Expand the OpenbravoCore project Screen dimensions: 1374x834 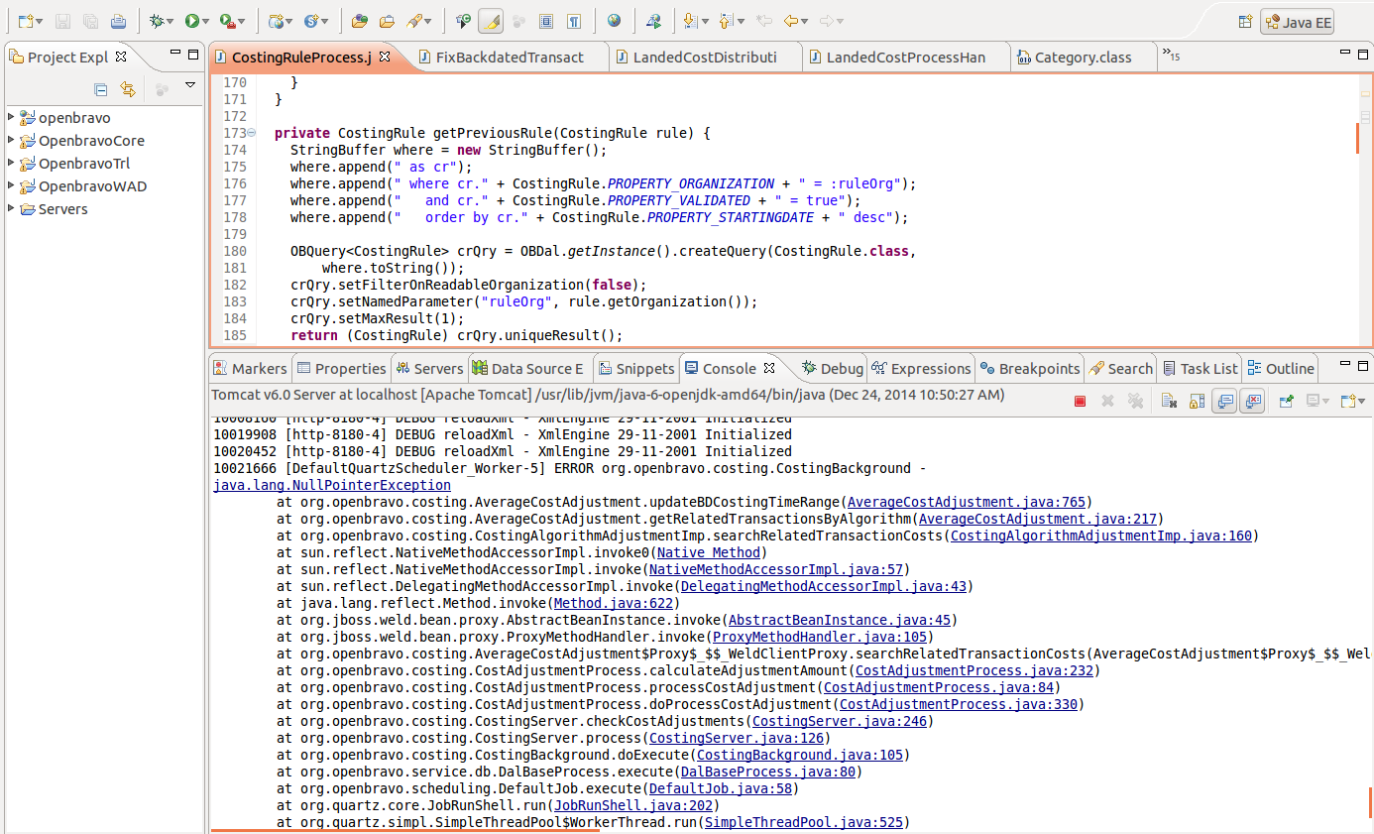(x=11, y=141)
